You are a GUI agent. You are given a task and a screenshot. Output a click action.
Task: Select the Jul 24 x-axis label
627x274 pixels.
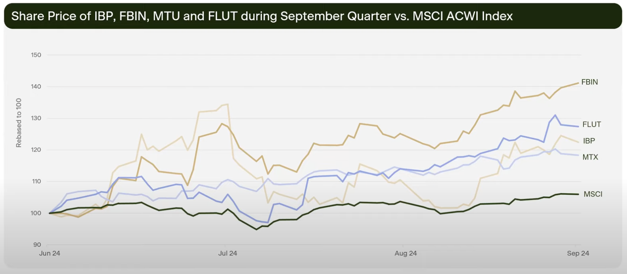click(x=227, y=253)
